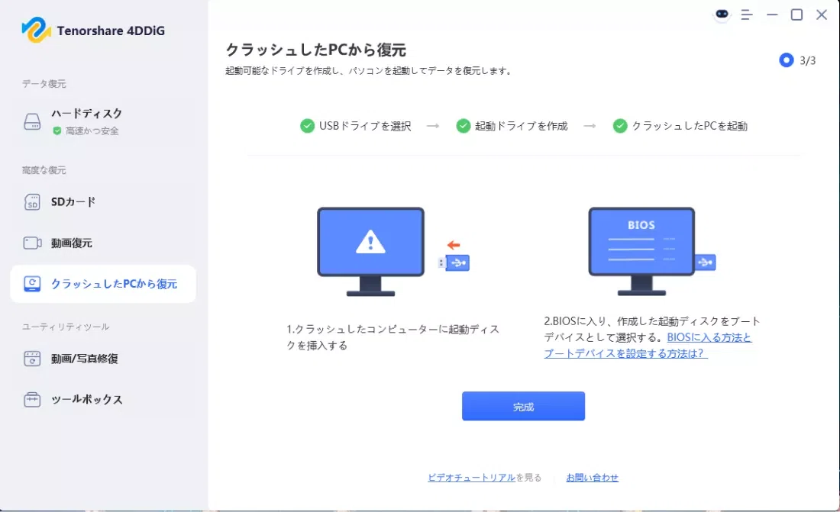Close the 4DDiG window

click(x=821, y=15)
